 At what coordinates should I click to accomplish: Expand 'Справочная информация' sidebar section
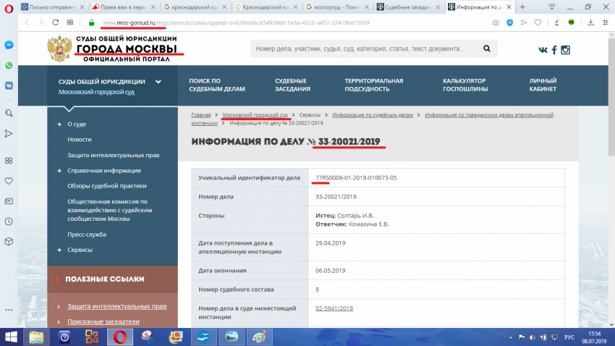(x=59, y=171)
